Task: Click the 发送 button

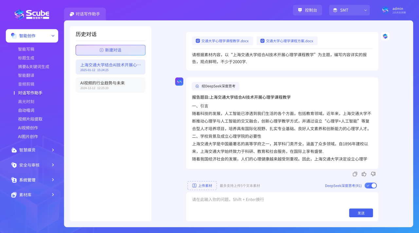Action: [x=361, y=213]
